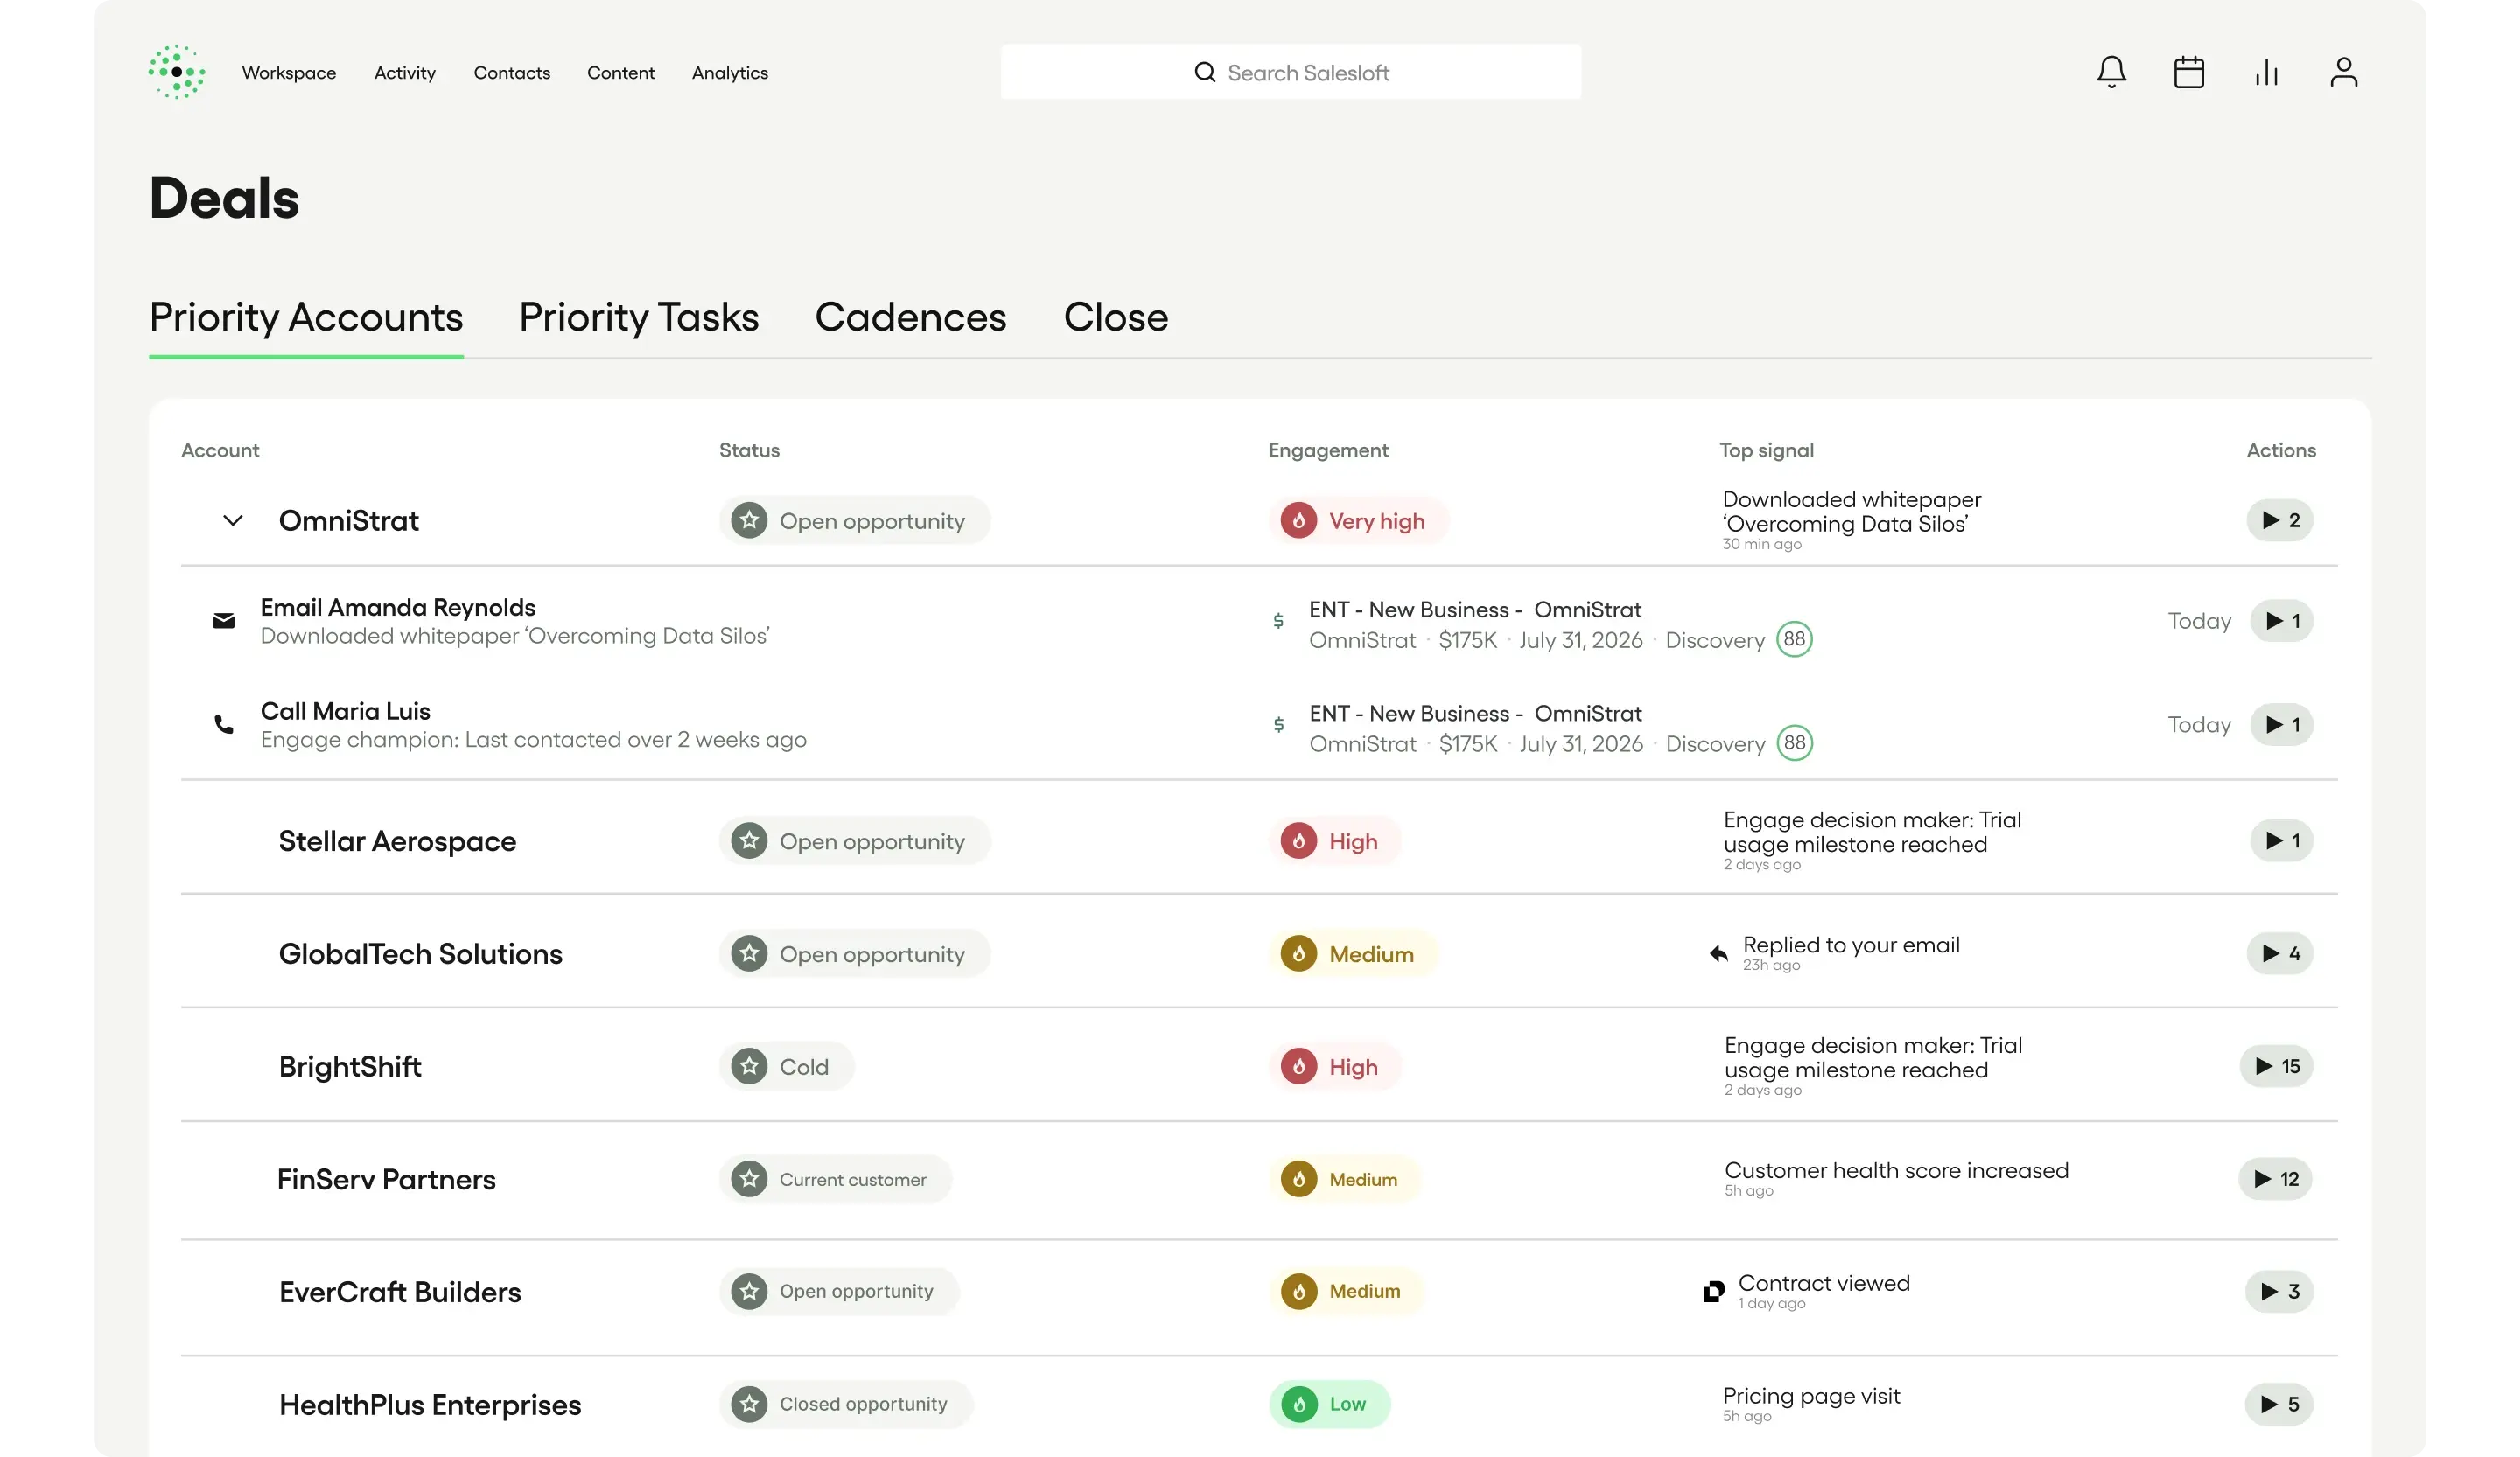The image size is (2520, 1457).
Task: Click score 88 badge in Email Amanda row
Action: click(1794, 639)
